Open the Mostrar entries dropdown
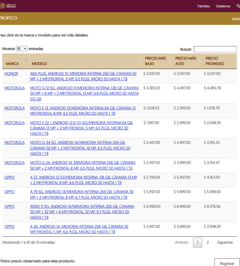 tap(22, 48)
